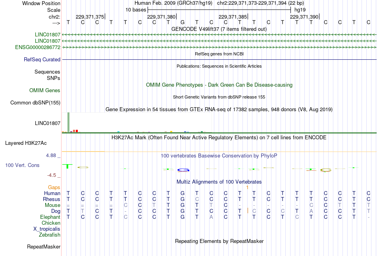Click the orange 1 in the Gaps row
377x256 pixels.
click(247, 188)
